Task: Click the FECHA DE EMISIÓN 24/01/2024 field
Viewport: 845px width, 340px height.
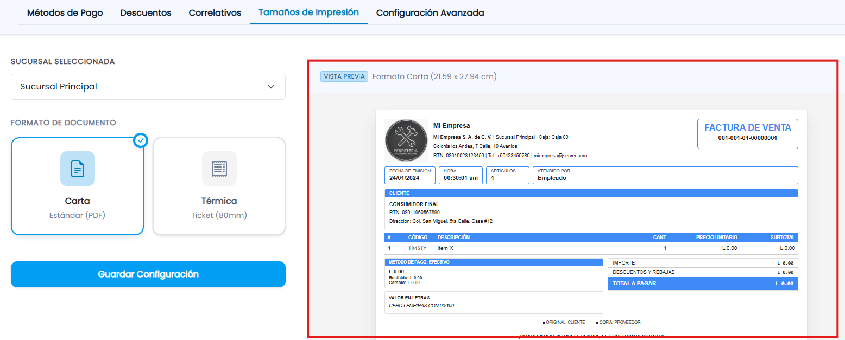Action: click(410, 175)
